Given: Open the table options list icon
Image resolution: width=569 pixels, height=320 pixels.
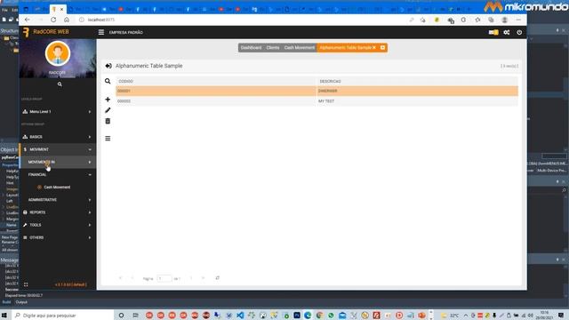Looking at the screenshot, I should [x=108, y=139].
